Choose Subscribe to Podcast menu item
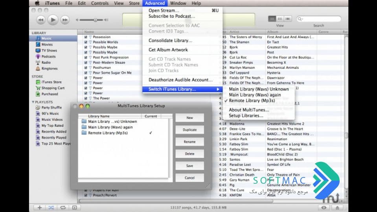This screenshot has width=377, height=212. click(x=182, y=16)
